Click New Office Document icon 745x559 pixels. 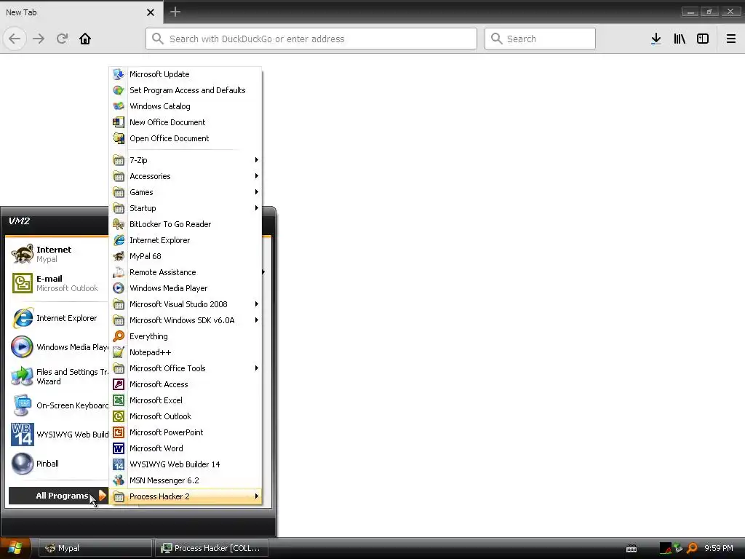[x=119, y=122]
